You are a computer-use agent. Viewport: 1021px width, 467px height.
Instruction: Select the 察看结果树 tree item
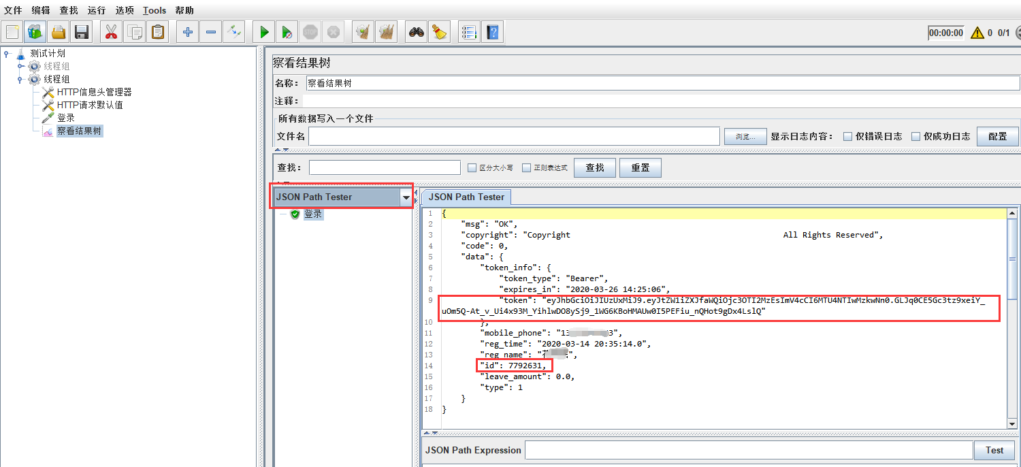click(80, 131)
